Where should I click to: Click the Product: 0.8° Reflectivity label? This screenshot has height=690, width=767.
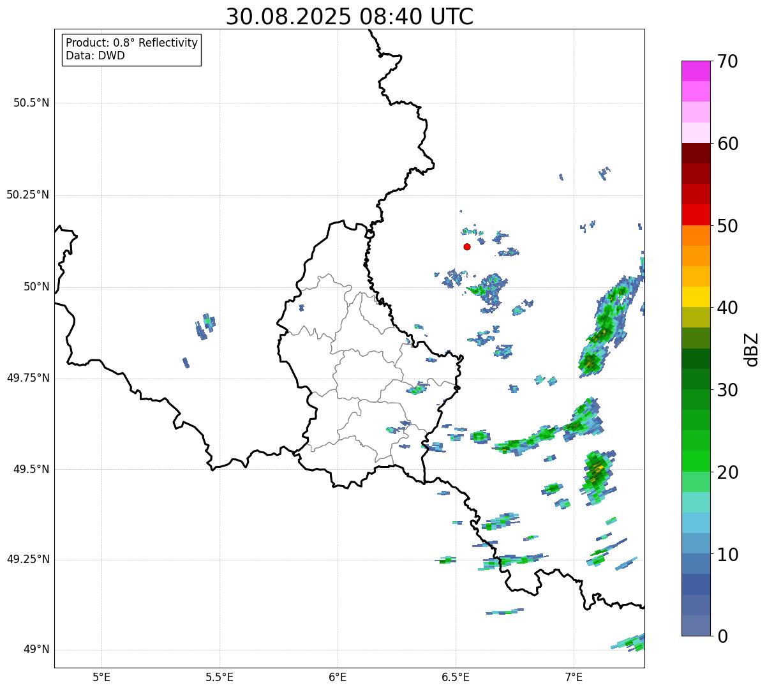coord(132,43)
